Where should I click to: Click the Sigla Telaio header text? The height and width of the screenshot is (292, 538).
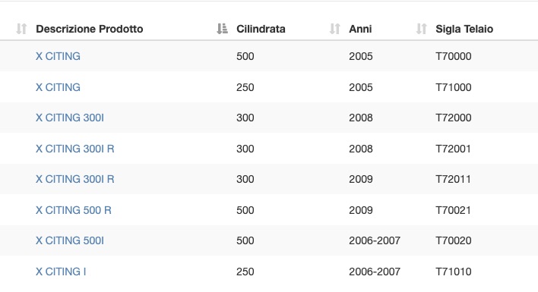pos(464,29)
